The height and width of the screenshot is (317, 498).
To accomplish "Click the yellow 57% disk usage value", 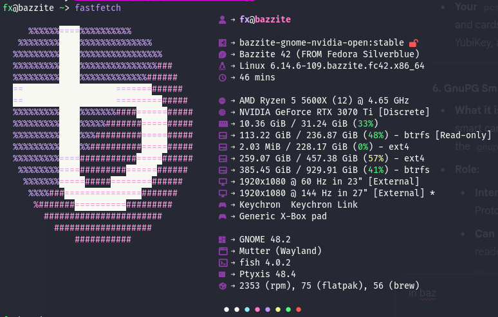I will [376, 159].
